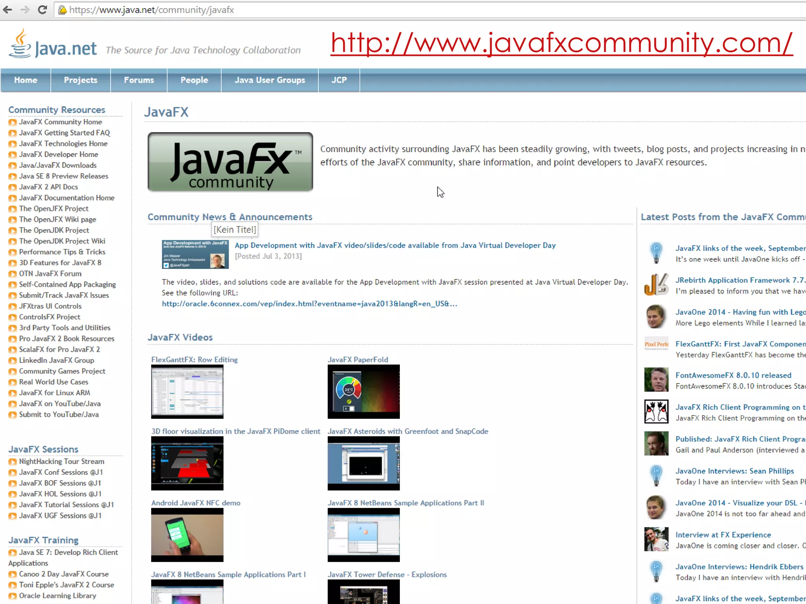Click the Java.net coffee cup logo
The width and height of the screenshot is (806, 604).
click(20, 44)
